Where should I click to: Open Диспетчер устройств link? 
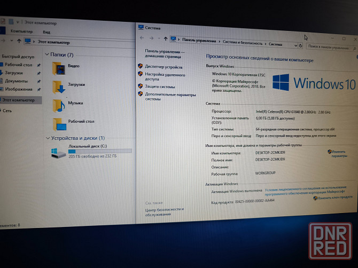pos(164,67)
